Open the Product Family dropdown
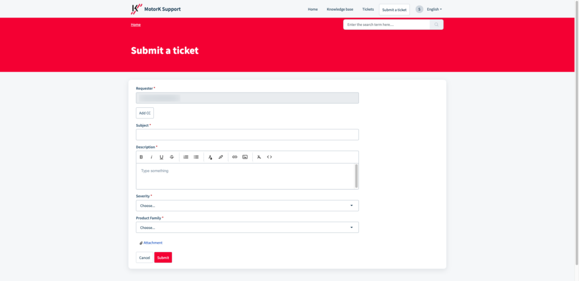This screenshot has height=281, width=579. (x=248, y=227)
